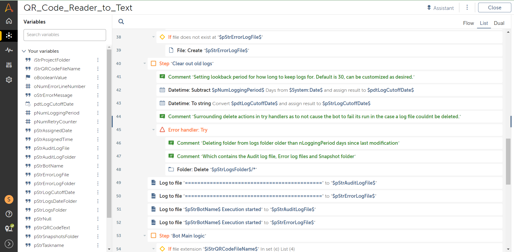Switch to Flow view tab

[468, 23]
